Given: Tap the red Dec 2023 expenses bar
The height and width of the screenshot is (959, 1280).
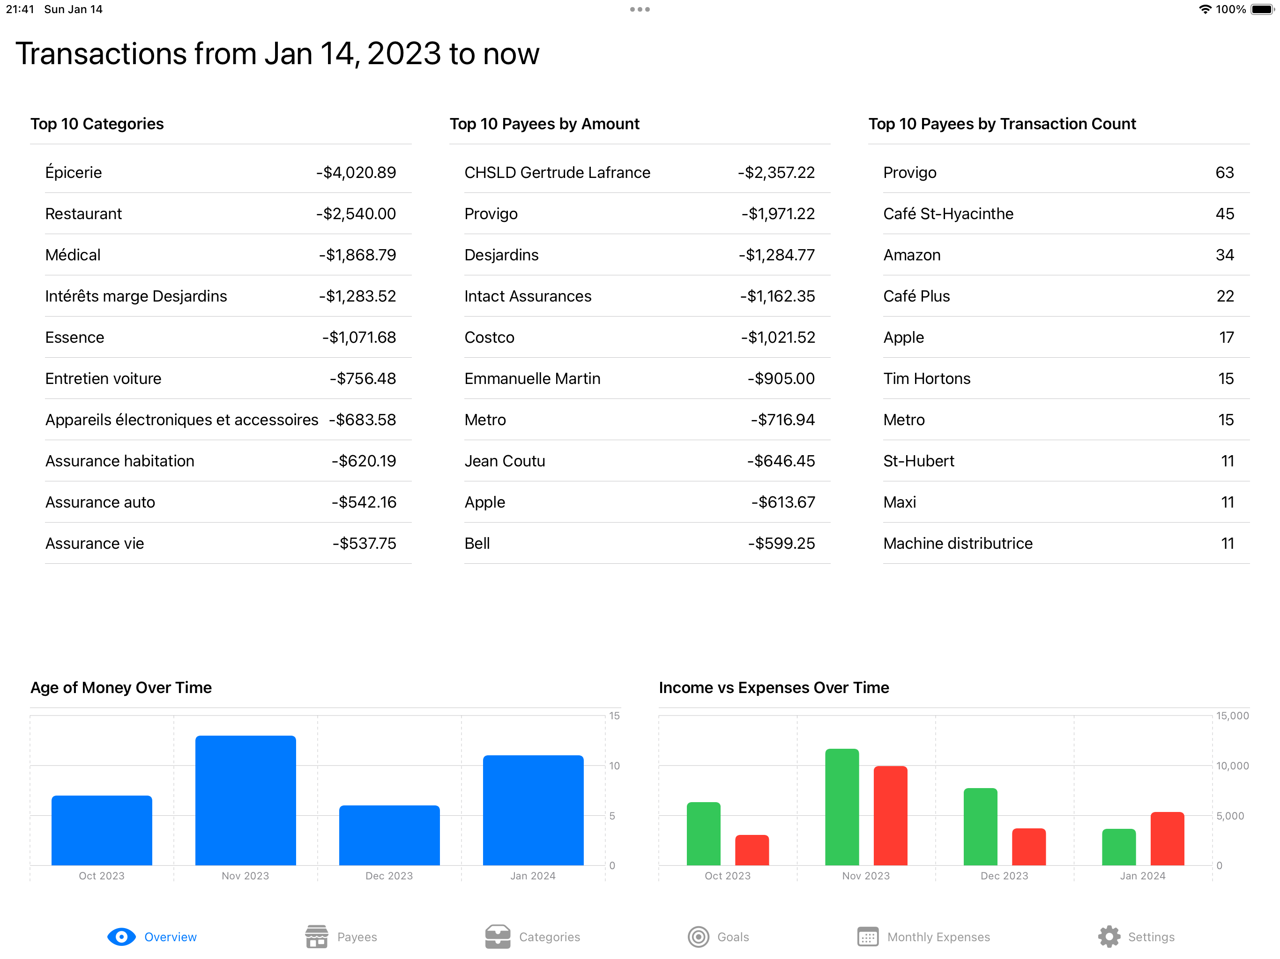Looking at the screenshot, I should click(1029, 847).
